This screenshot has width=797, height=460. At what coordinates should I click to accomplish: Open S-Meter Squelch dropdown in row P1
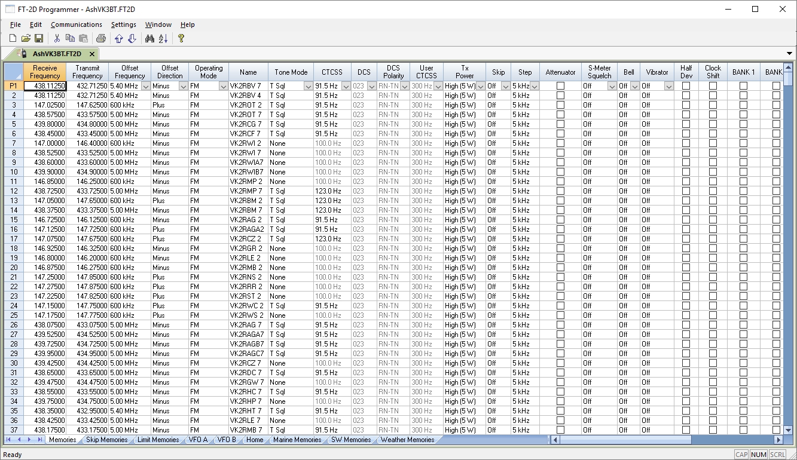pyautogui.click(x=612, y=86)
